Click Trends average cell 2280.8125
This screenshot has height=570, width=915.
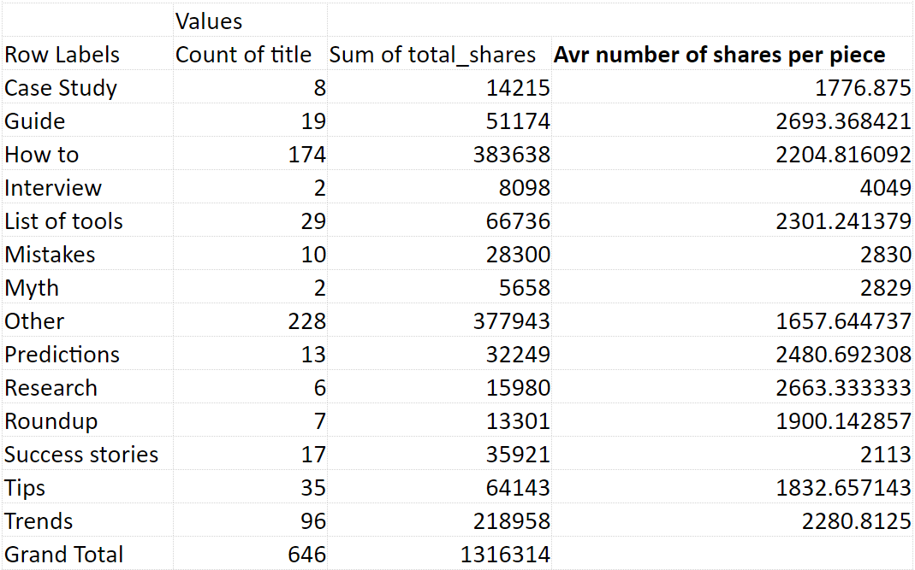(x=732, y=520)
